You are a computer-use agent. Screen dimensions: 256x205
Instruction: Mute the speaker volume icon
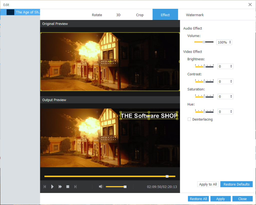(101, 187)
